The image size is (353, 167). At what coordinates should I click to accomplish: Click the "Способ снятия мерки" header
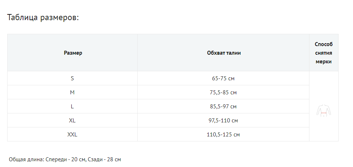coord(323,53)
